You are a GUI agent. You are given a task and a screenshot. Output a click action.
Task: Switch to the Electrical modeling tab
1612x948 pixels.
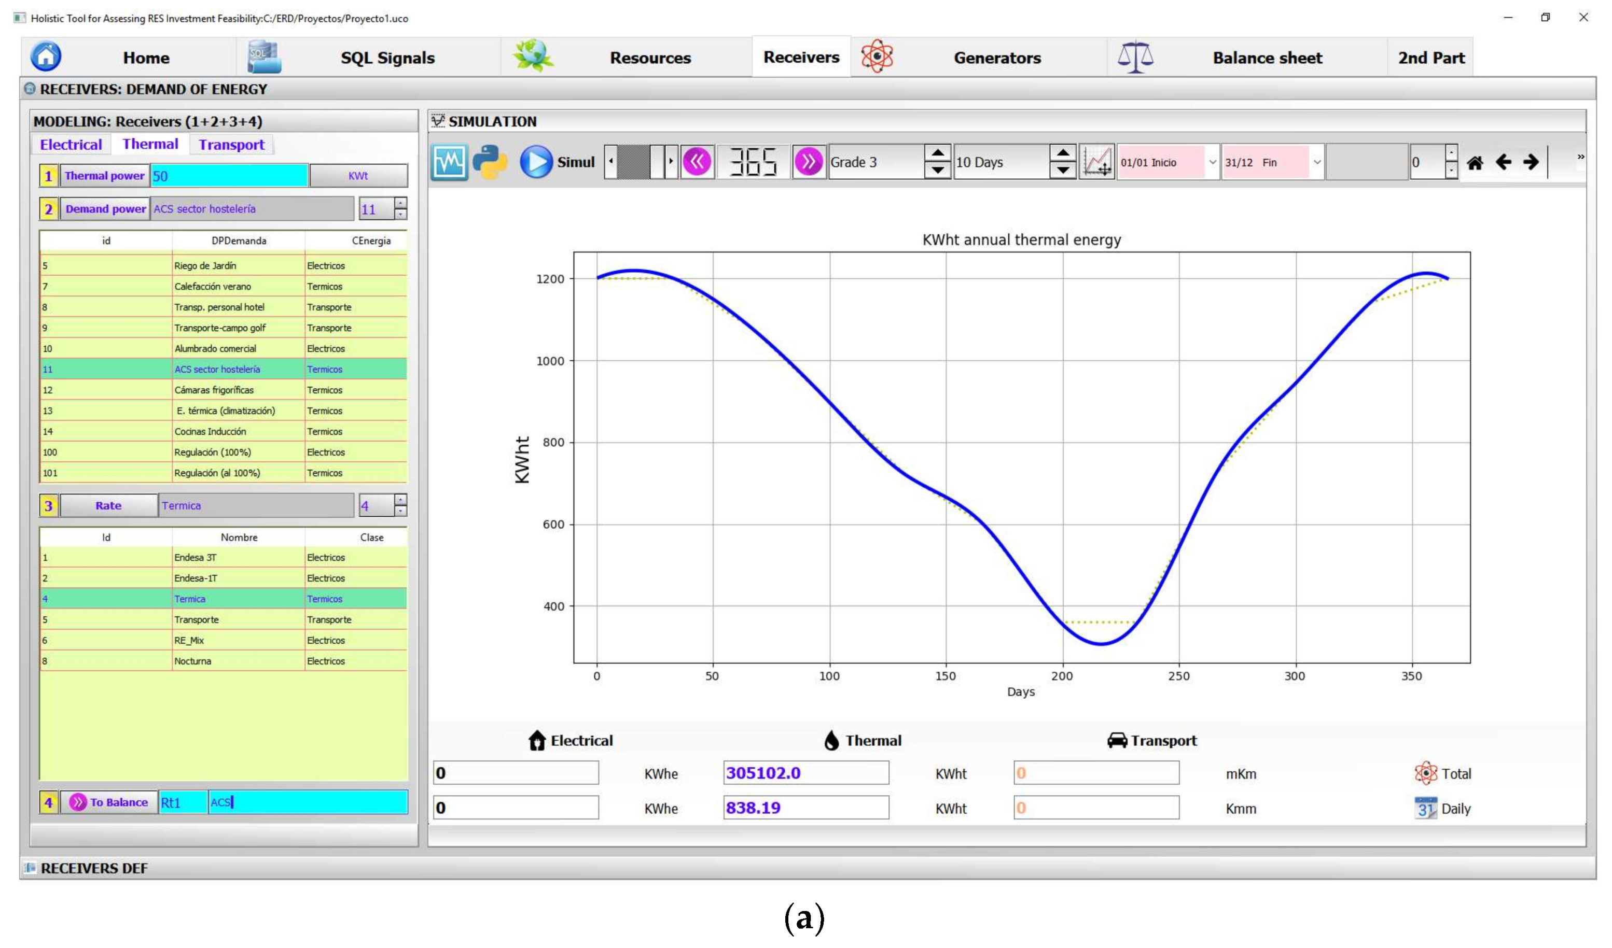pyautogui.click(x=71, y=145)
